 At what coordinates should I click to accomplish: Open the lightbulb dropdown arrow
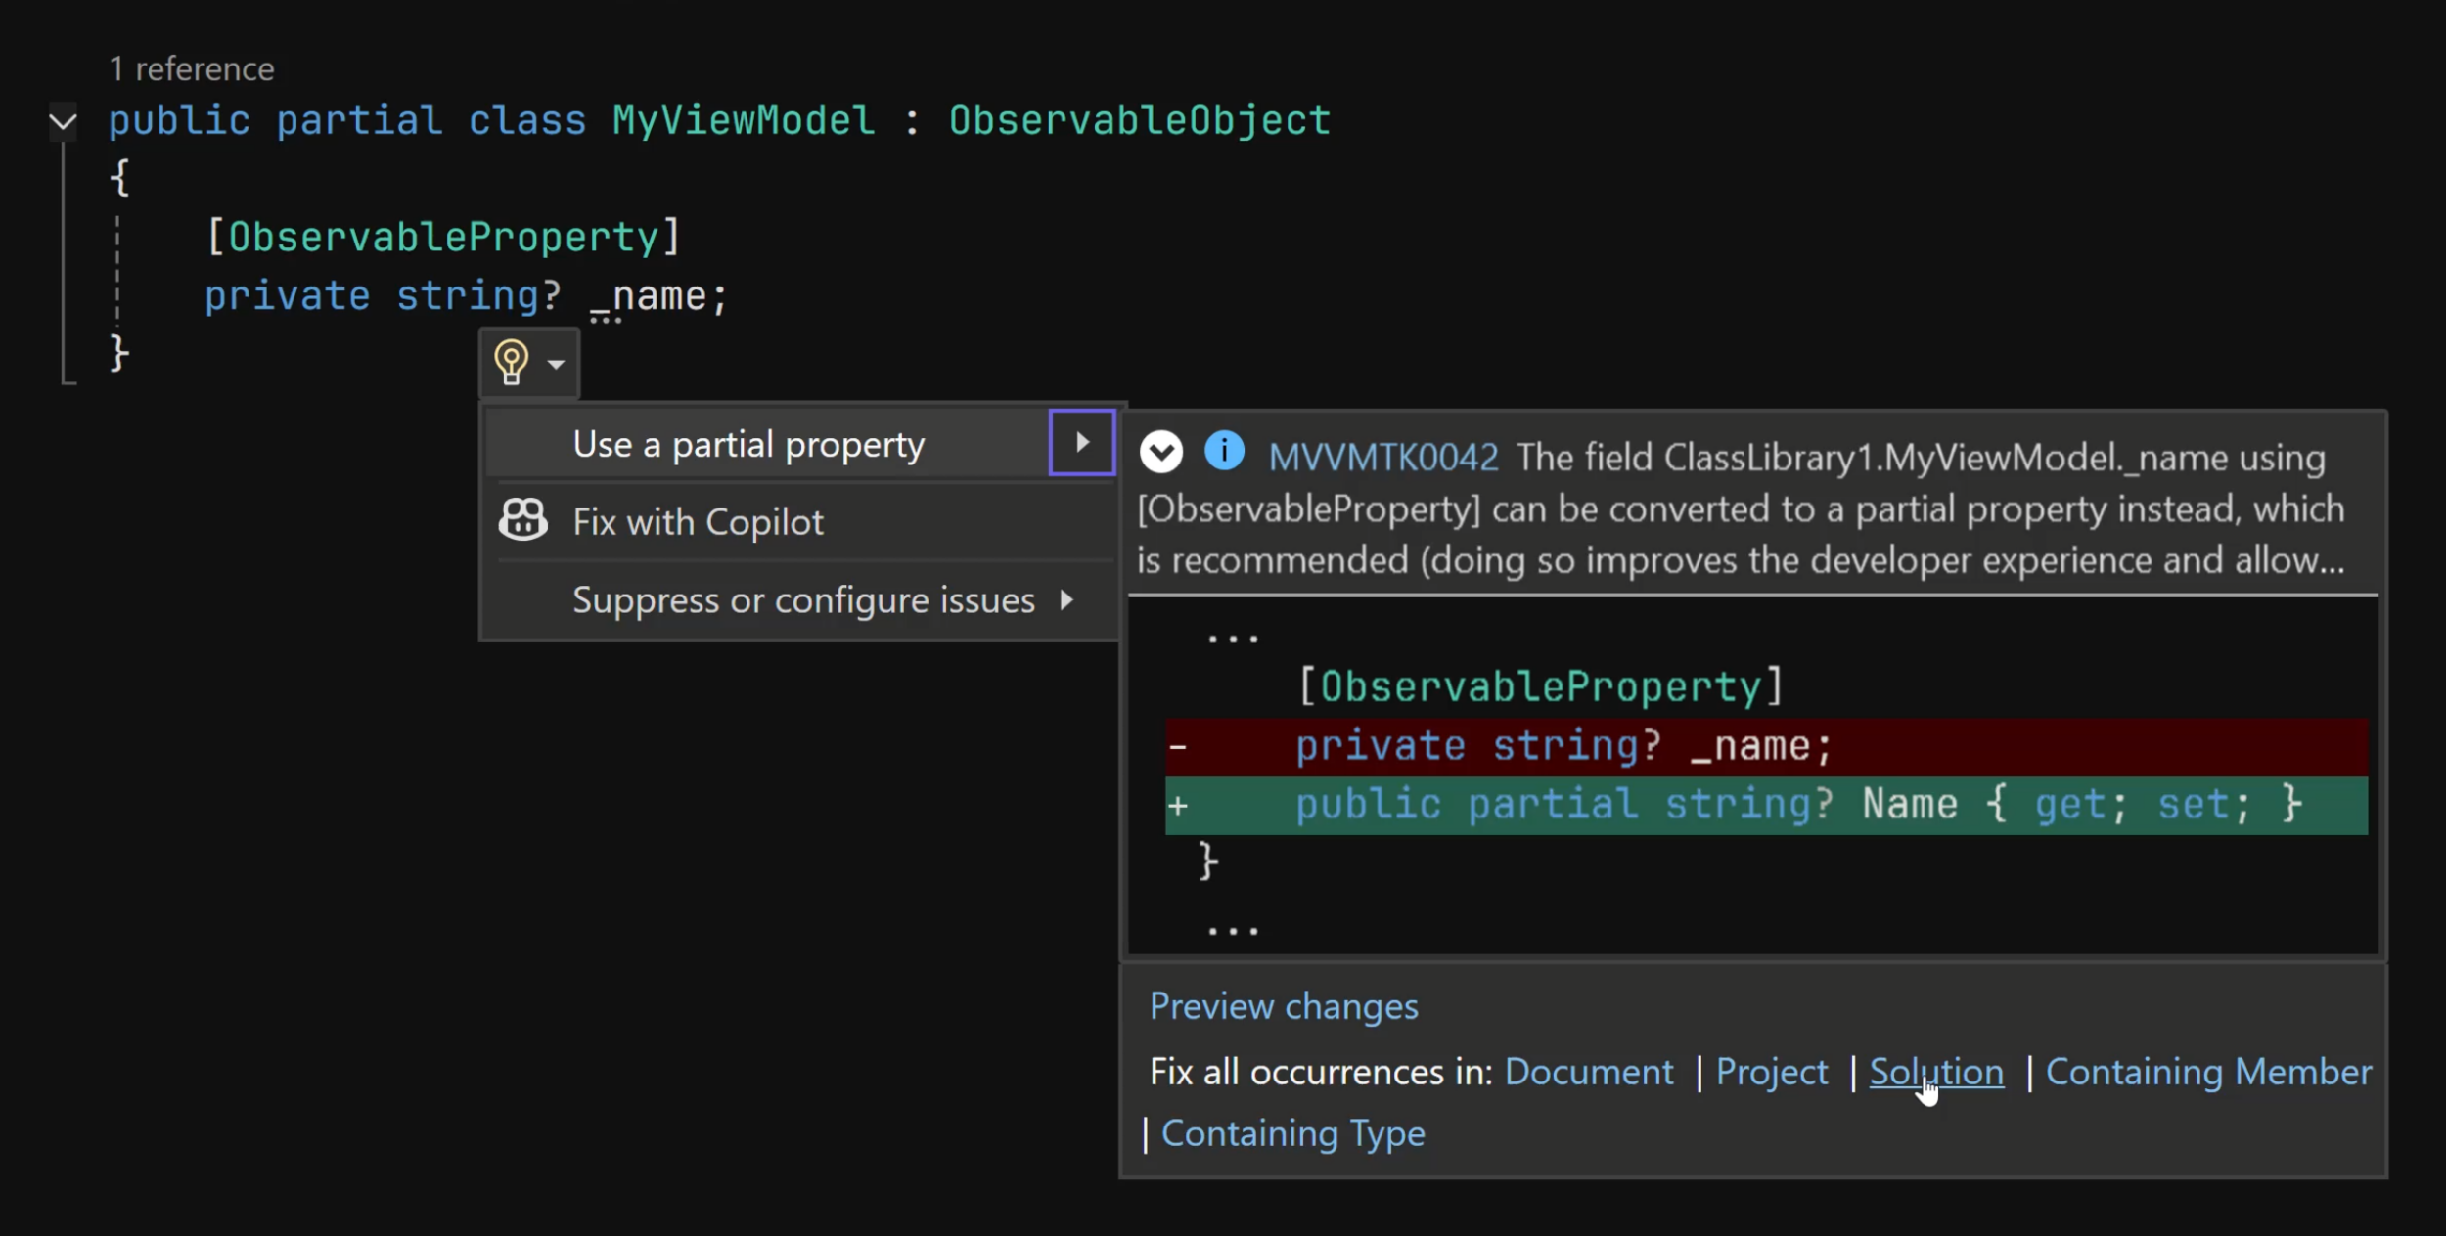[x=556, y=364]
